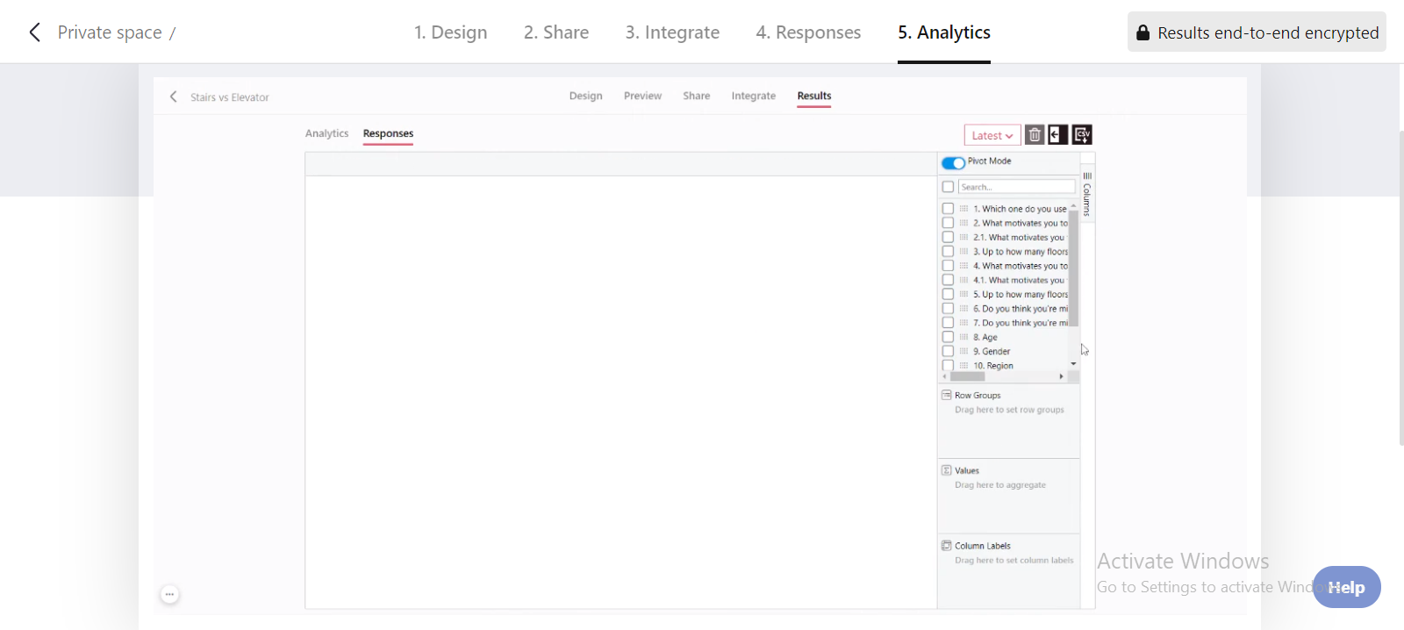1404x630 pixels.
Task: Click column list horizontal scrollbar thumb
Action: tap(968, 376)
